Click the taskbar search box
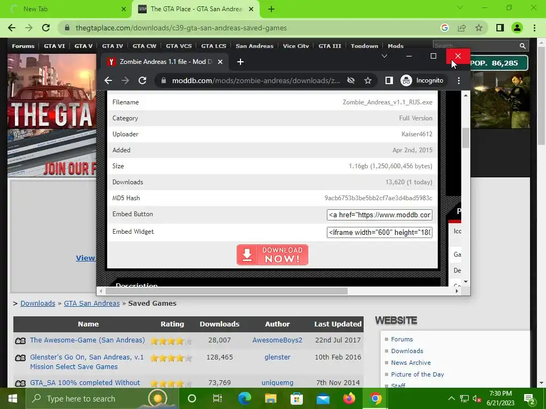 [x=102, y=398]
